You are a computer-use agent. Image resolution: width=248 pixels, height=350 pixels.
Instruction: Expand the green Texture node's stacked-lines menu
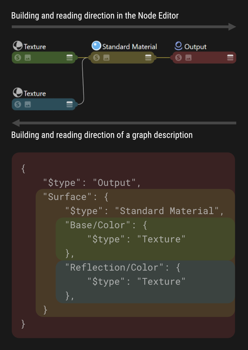click(69, 58)
